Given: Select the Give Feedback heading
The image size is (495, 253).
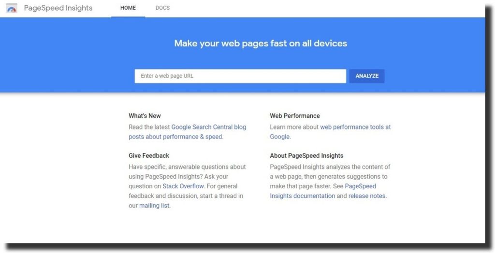Looking at the screenshot, I should tap(149, 155).
